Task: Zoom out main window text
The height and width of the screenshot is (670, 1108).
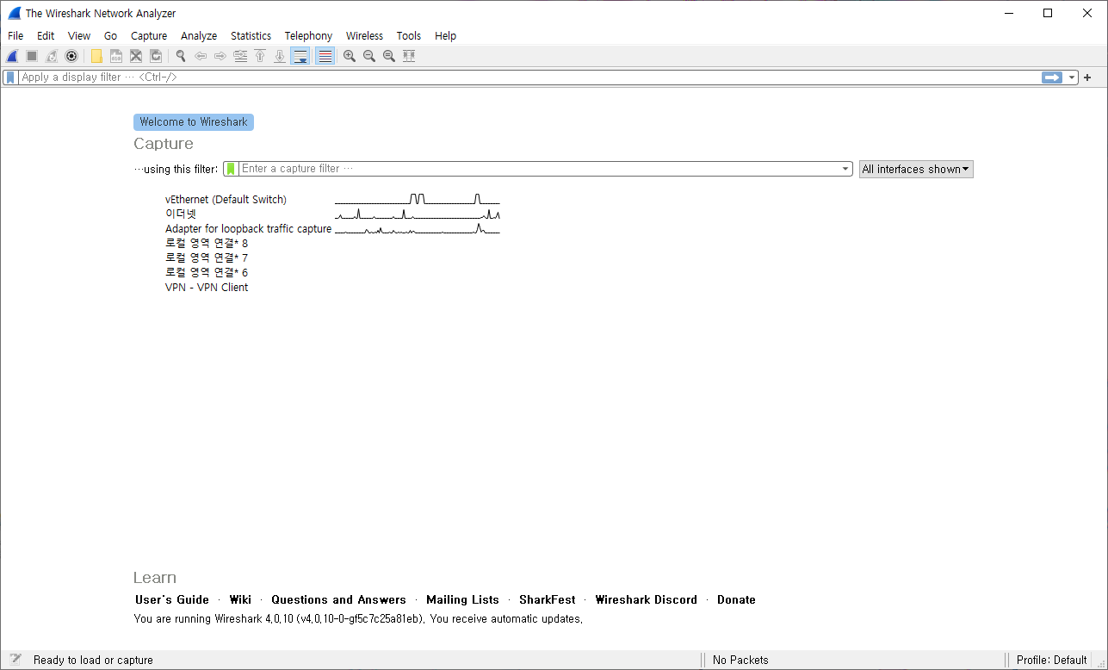Action: 369,56
